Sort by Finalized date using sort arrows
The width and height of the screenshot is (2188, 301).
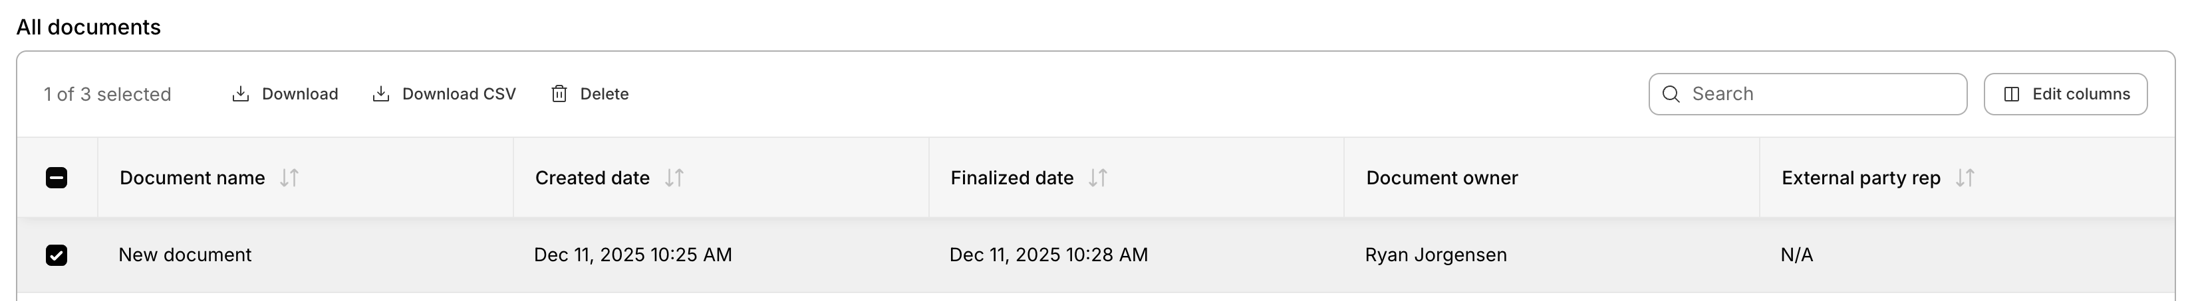tap(1098, 178)
